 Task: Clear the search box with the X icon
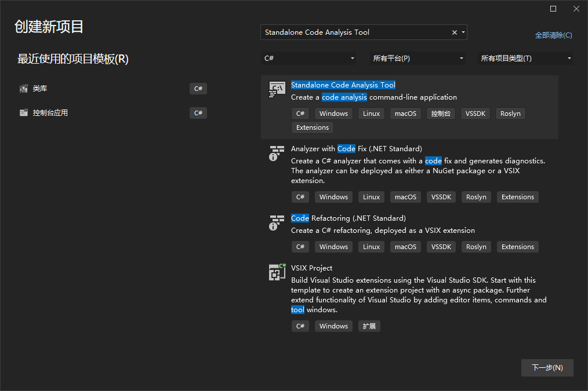click(455, 32)
